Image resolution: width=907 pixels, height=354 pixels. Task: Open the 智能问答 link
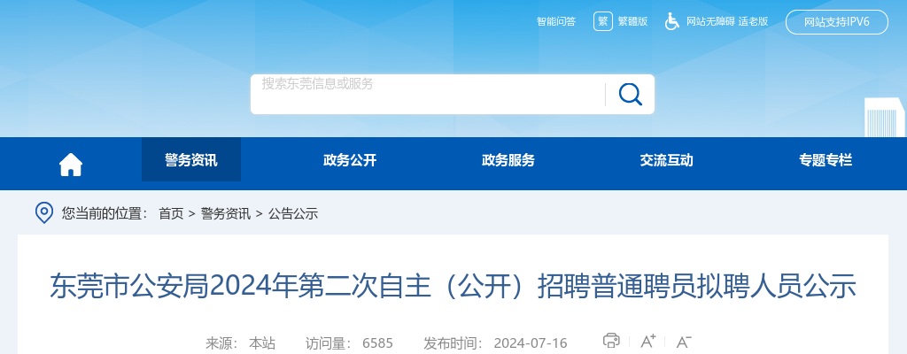point(556,21)
